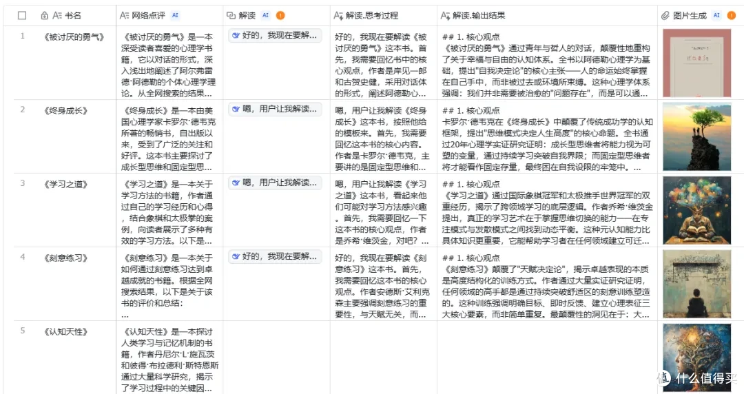Click the AI badge on 图片生成 header
This screenshot has width=744, height=394.
716,16
